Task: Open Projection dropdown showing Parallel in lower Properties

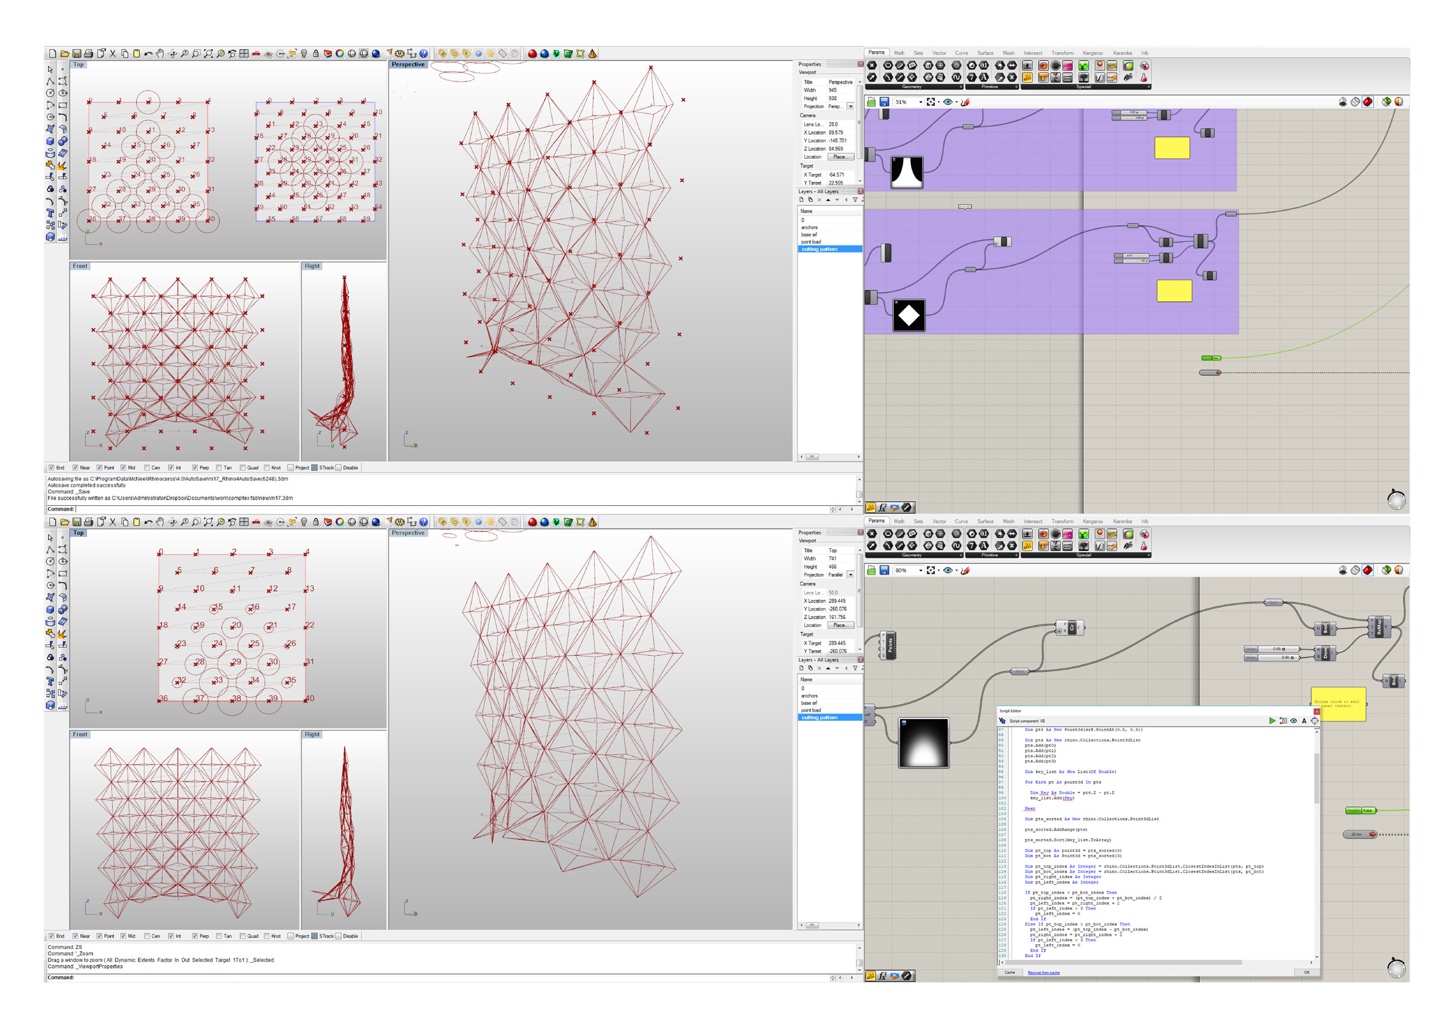Action: pyautogui.click(x=850, y=575)
